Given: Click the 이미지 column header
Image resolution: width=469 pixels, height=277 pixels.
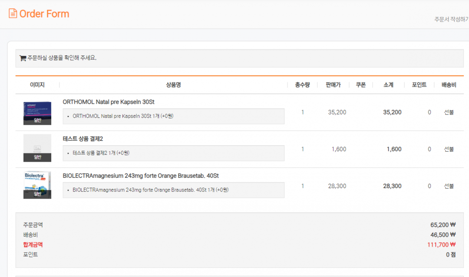Looking at the screenshot, I should pyautogui.click(x=37, y=85).
